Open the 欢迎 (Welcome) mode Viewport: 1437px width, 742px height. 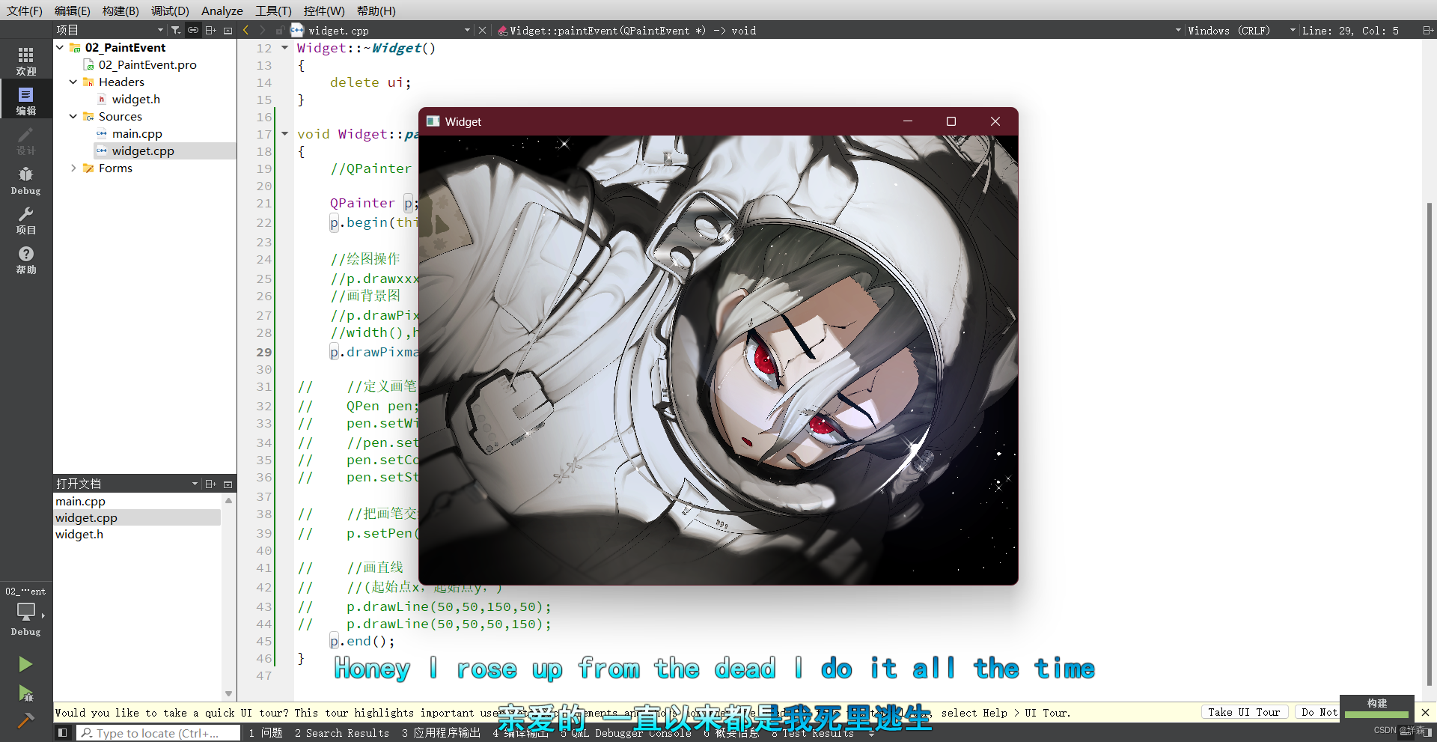click(26, 61)
